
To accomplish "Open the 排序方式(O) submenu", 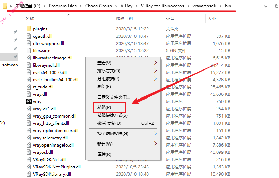I will (123, 71).
